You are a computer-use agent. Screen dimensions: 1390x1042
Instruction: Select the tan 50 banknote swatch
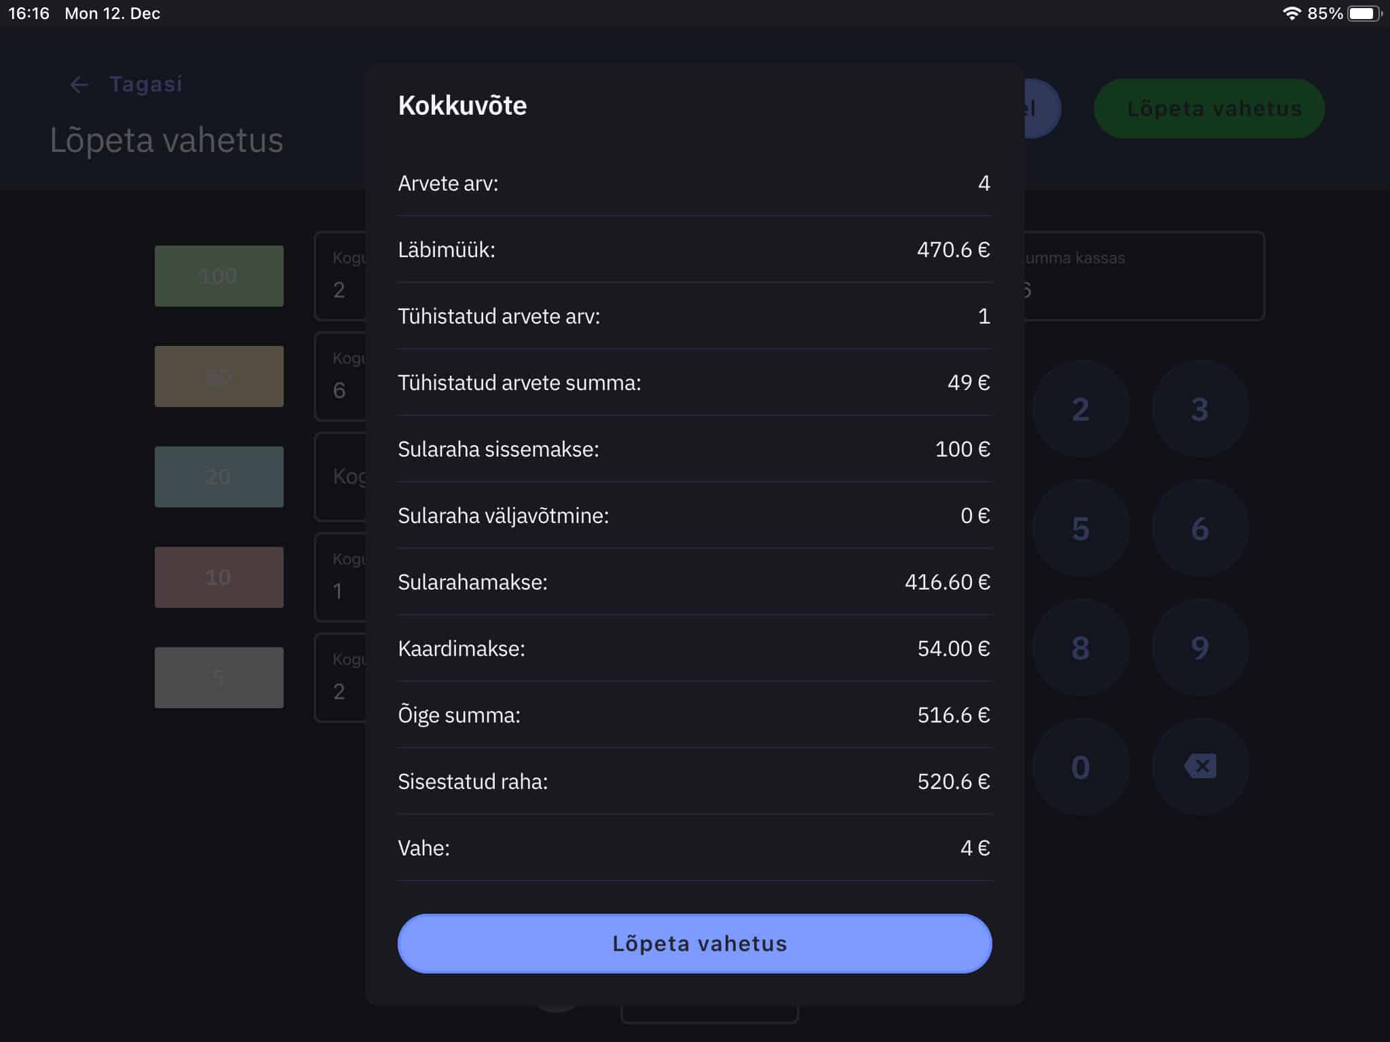pyautogui.click(x=219, y=377)
